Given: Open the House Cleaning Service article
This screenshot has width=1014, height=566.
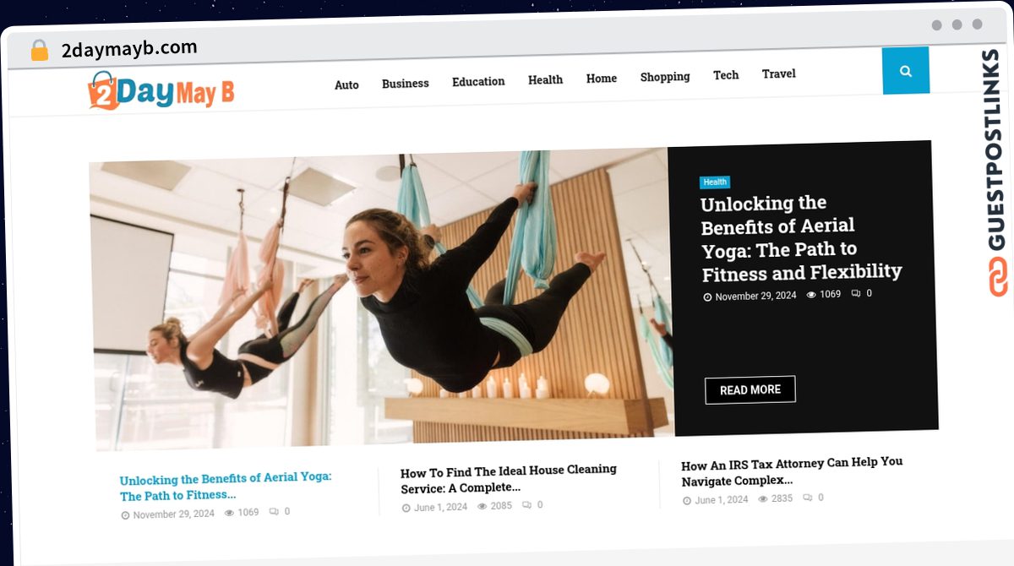Looking at the screenshot, I should pos(509,478).
